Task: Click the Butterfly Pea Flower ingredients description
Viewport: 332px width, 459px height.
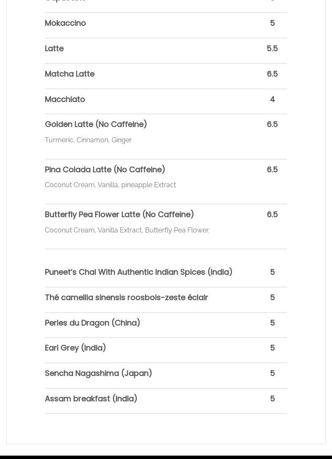Action: (127, 230)
